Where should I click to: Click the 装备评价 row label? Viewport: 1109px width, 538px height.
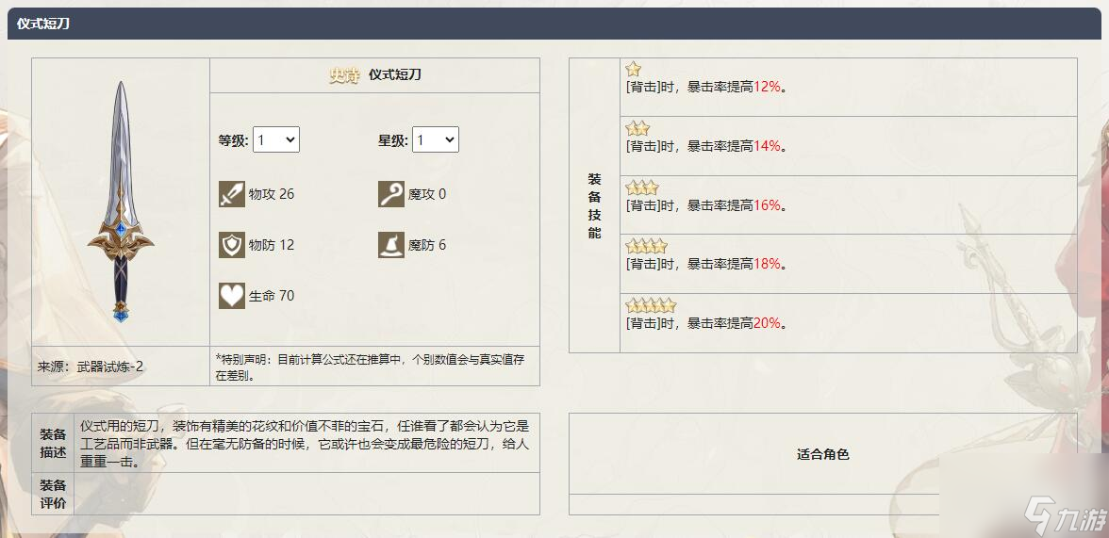click(53, 494)
